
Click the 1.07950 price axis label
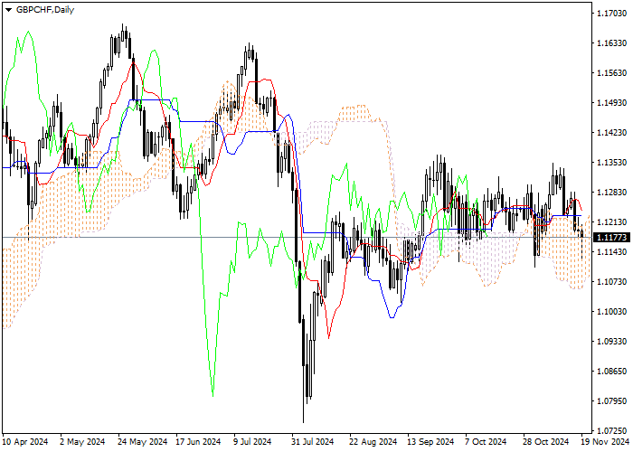point(611,401)
